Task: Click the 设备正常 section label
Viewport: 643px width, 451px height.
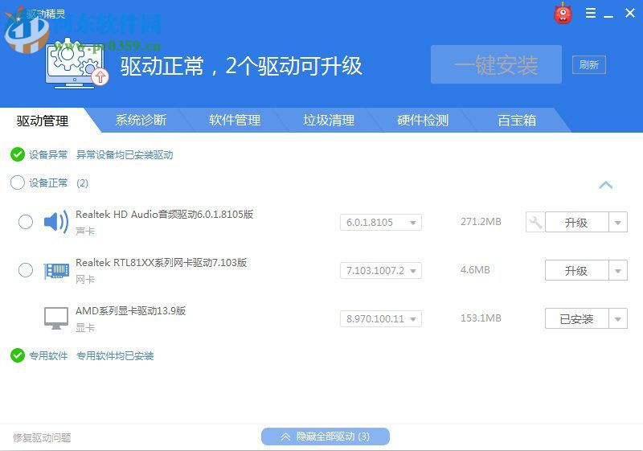Action: pos(48,182)
